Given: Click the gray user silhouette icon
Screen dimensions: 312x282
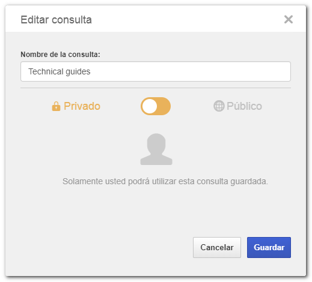Looking at the screenshot, I should (156, 149).
